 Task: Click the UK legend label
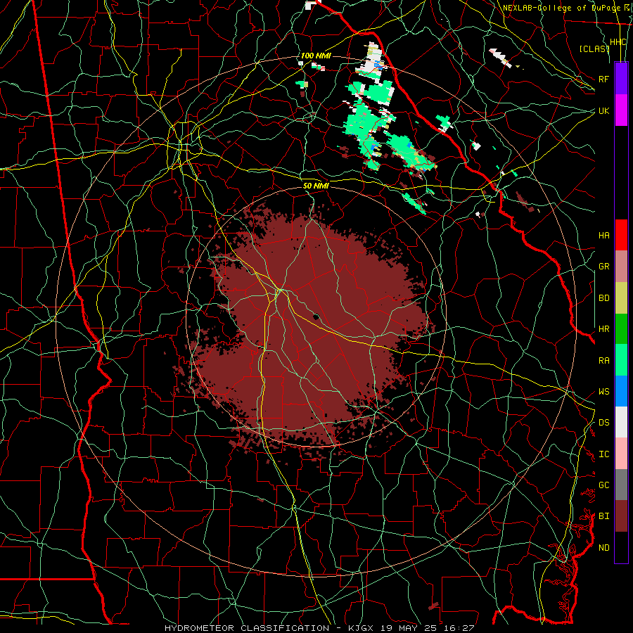pos(603,110)
